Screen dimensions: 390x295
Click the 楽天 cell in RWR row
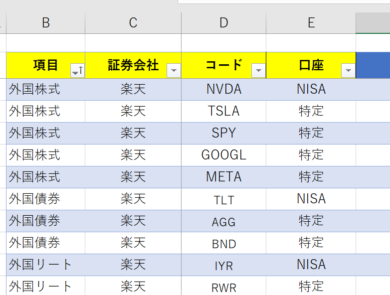[x=133, y=286]
